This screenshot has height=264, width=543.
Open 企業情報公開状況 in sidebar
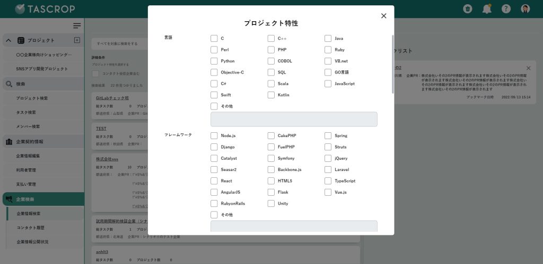pos(32,242)
